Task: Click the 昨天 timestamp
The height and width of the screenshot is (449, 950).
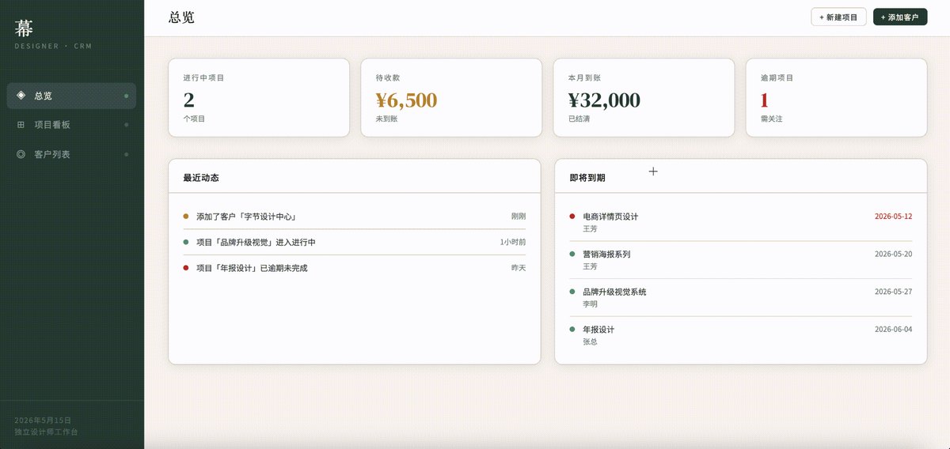Action: tap(519, 268)
